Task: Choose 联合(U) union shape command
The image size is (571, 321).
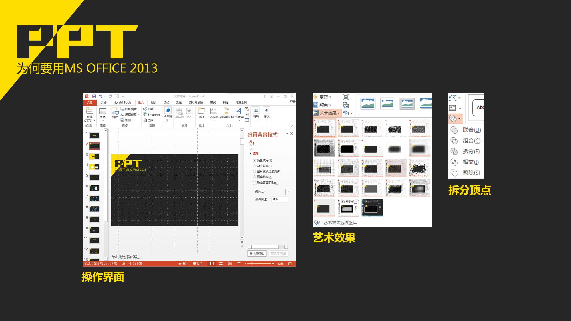Action: pos(466,130)
